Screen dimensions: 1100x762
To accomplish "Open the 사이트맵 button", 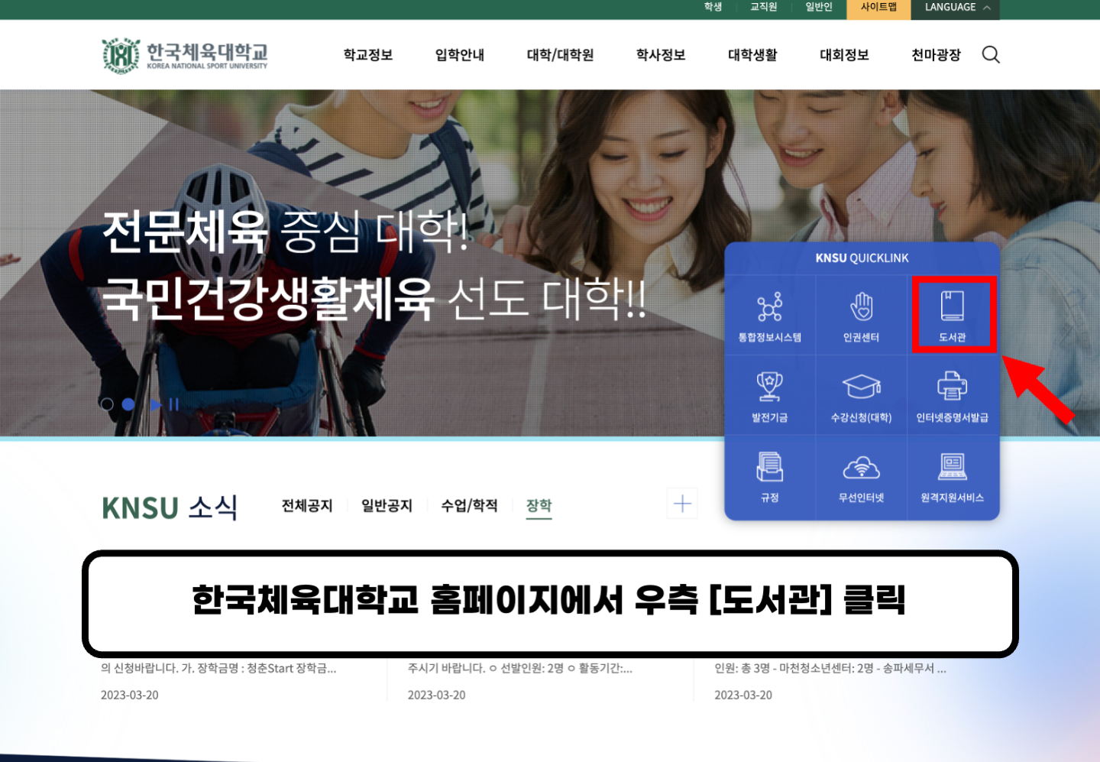I will tap(878, 8).
